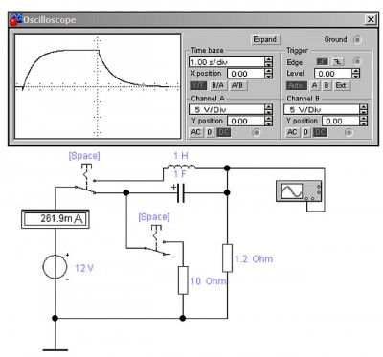Click the X position value field
The height and width of the screenshot is (357, 383).
[x=246, y=74]
